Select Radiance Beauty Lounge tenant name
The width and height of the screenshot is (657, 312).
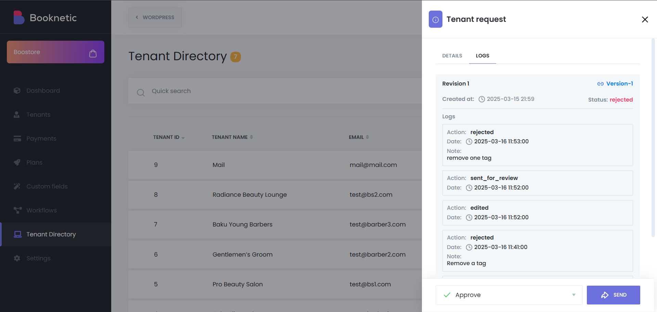[249, 195]
